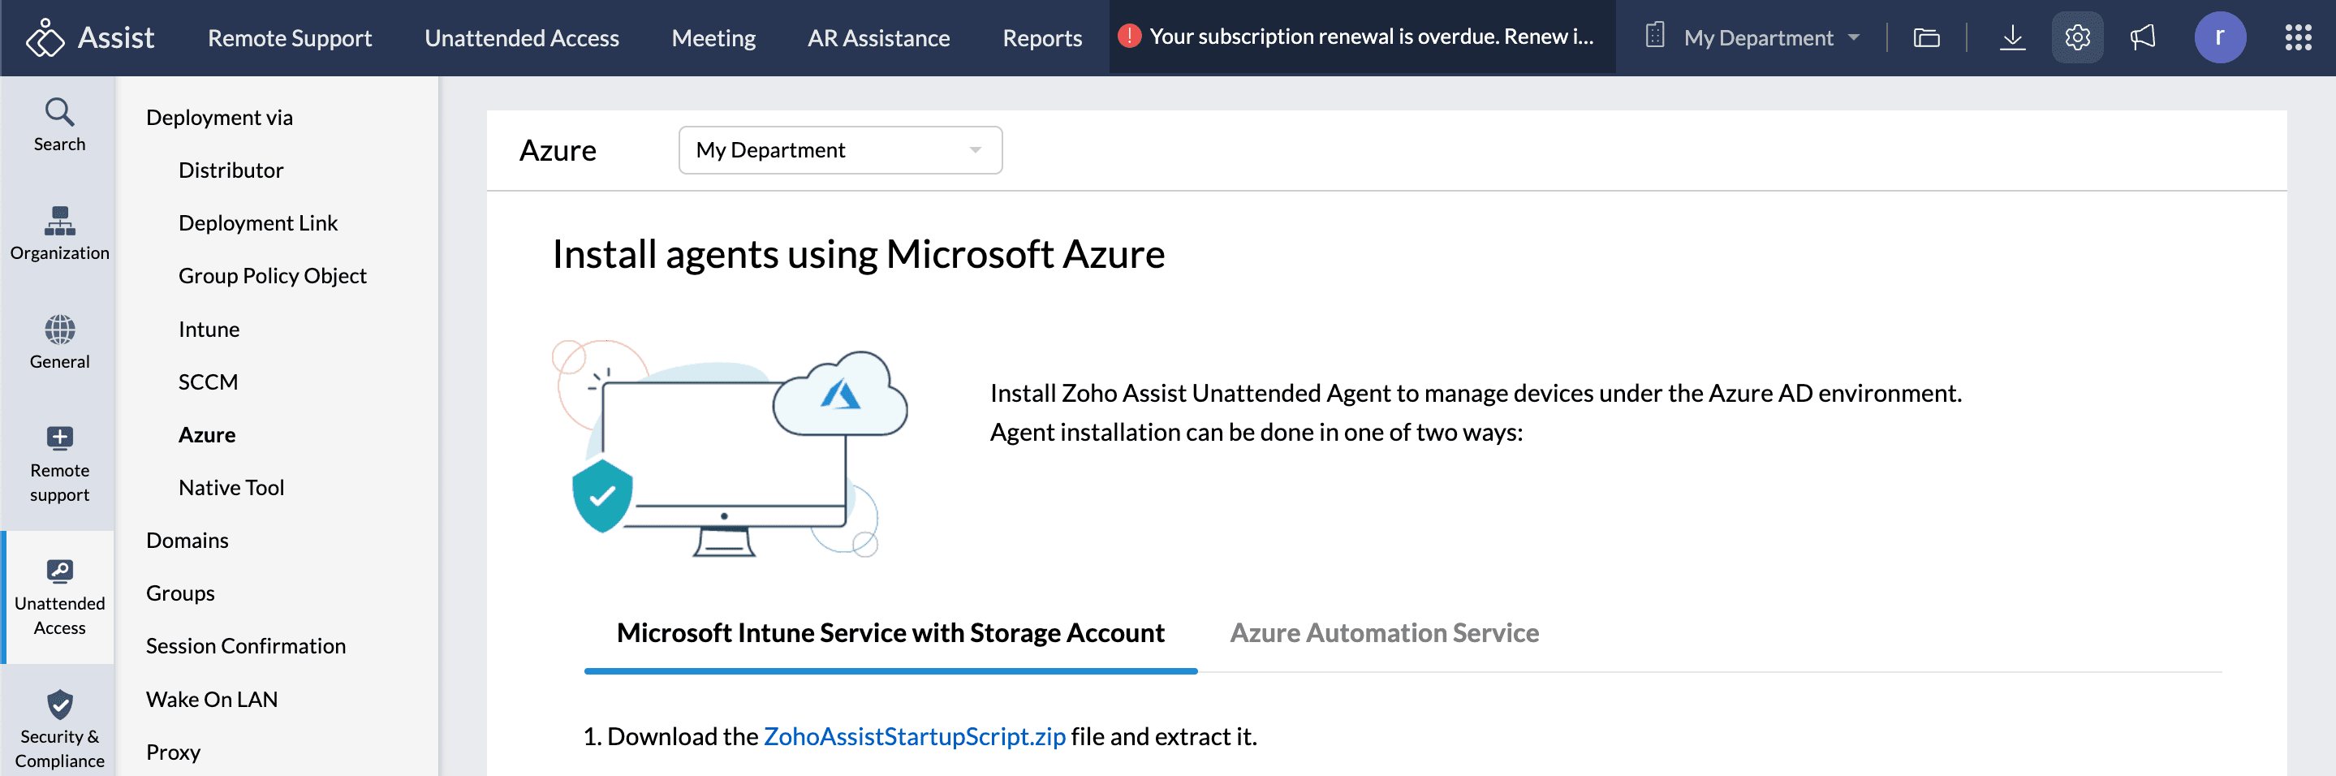This screenshot has width=2336, height=776.
Task: Open the Organization sidebar section
Action: [x=59, y=234]
